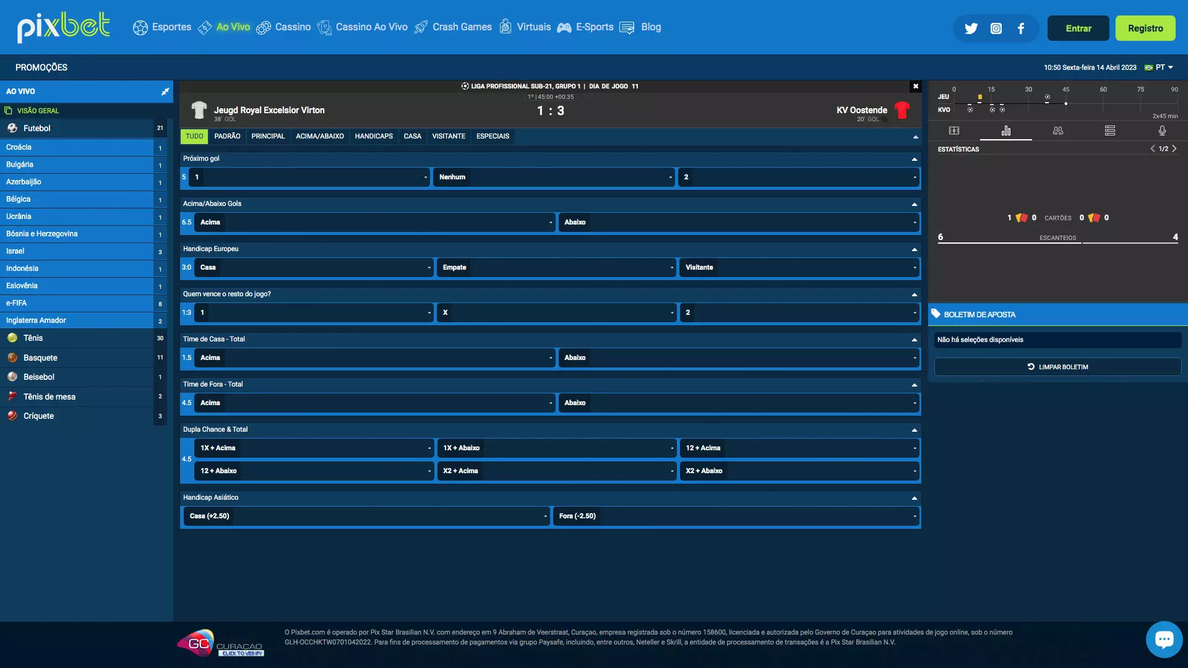
Task: Open Bósnia e Herzegovina category row
Action: point(84,234)
